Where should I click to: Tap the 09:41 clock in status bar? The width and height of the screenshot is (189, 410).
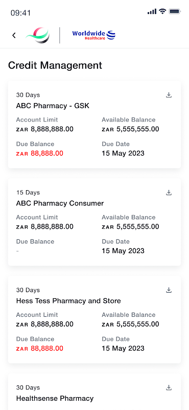click(20, 12)
